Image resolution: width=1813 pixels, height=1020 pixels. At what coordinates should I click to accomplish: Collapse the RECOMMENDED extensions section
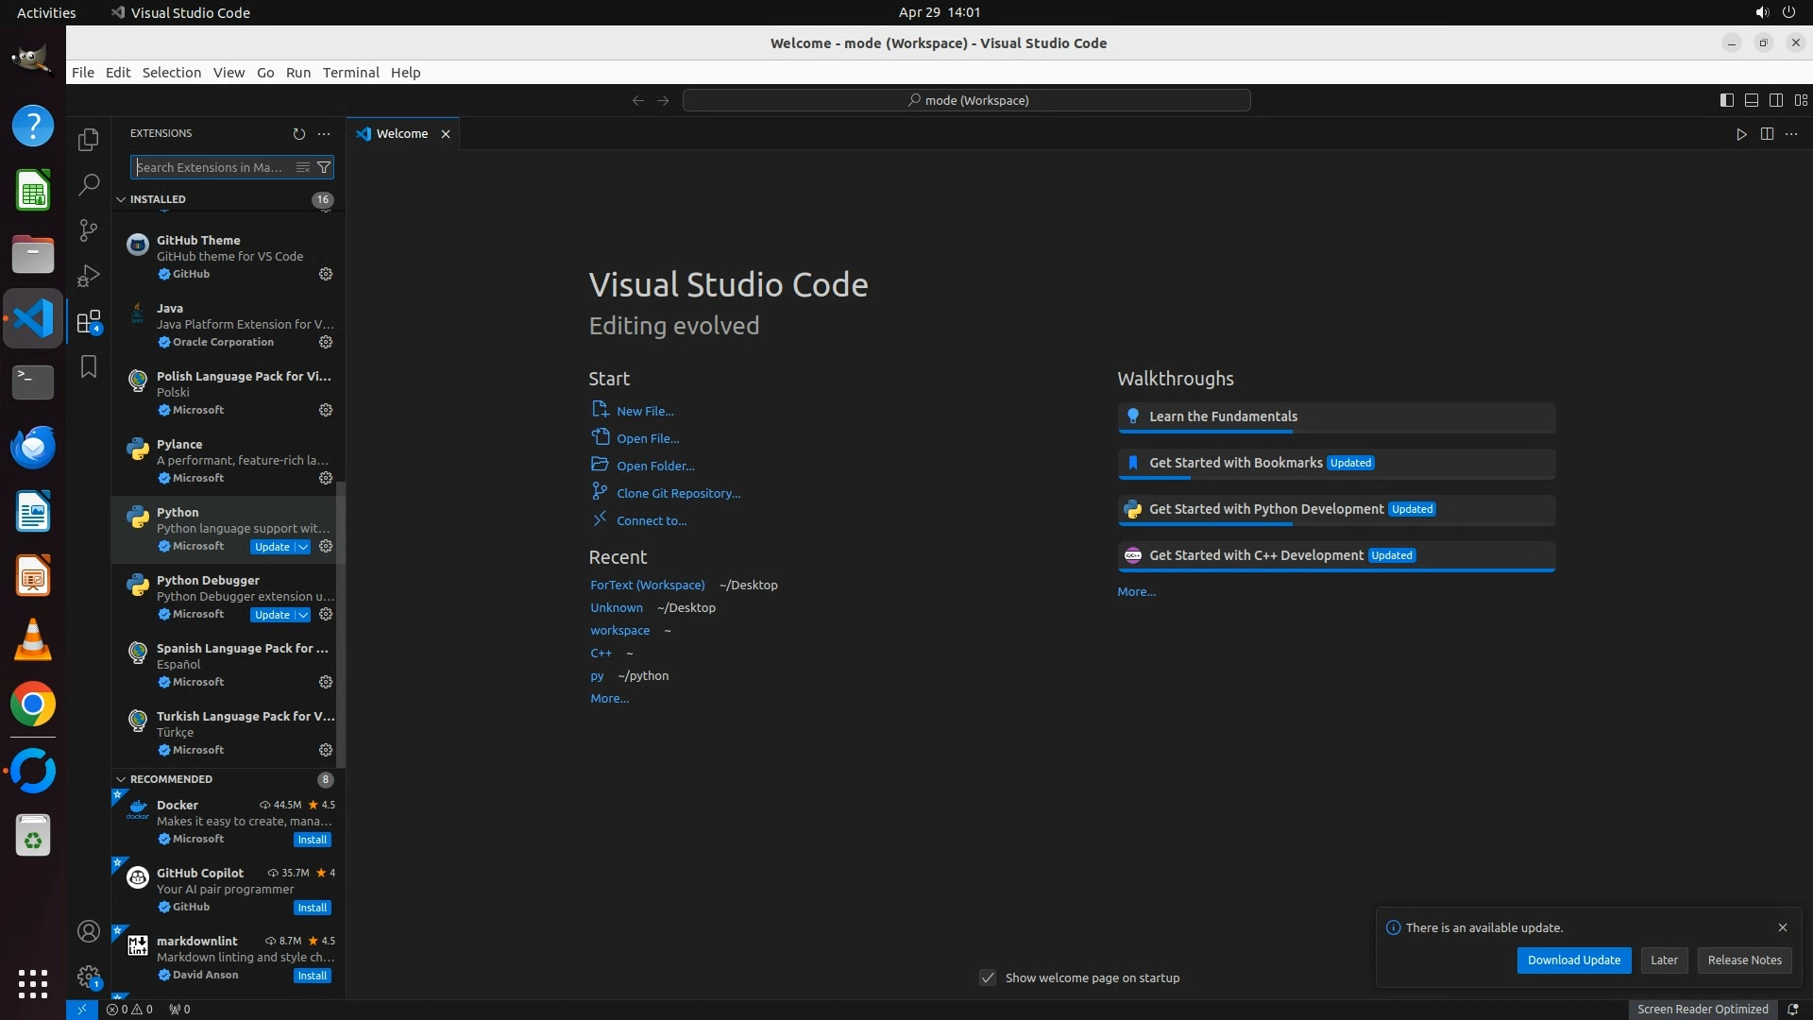pos(121,779)
